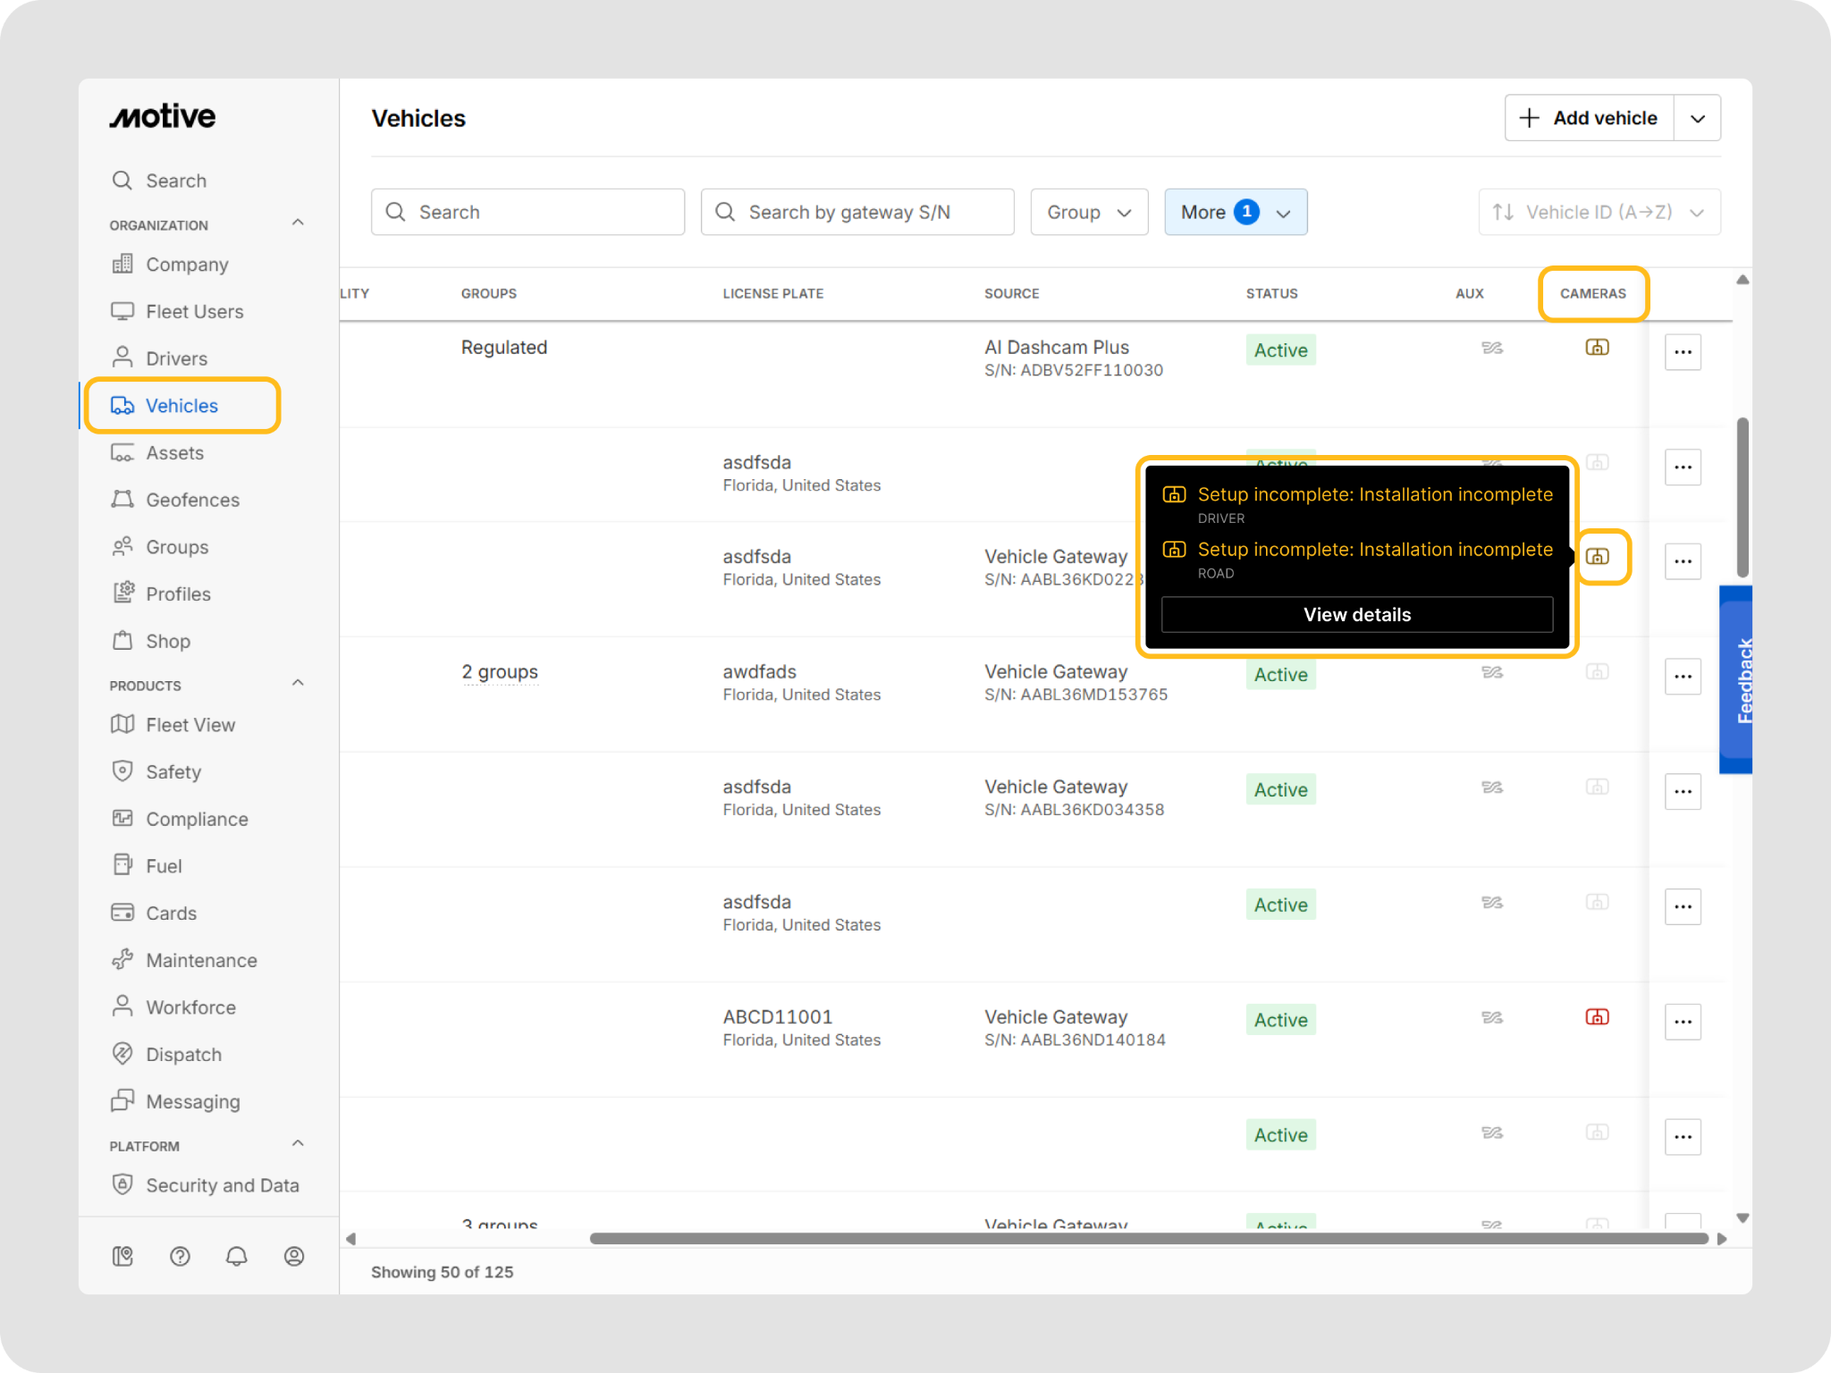The height and width of the screenshot is (1373, 1831).
Task: Open row actions menu for ABCD11001 vehicle
Action: [1682, 1022]
